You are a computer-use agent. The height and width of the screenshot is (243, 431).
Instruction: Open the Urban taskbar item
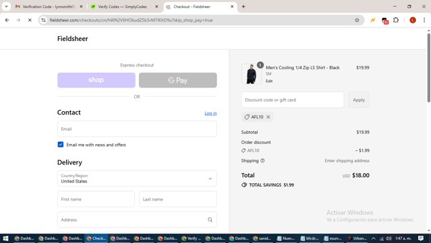[x=357, y=238]
